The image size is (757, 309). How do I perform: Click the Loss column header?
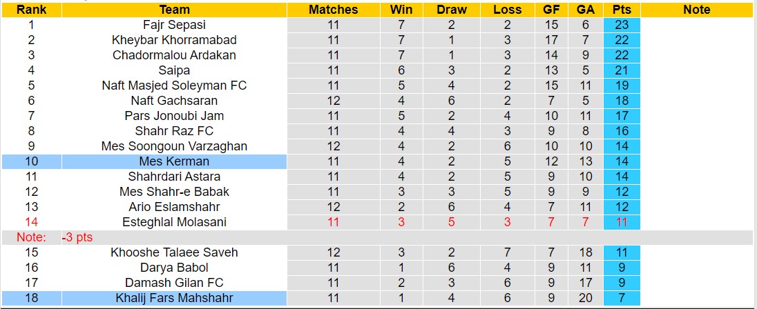(x=508, y=10)
